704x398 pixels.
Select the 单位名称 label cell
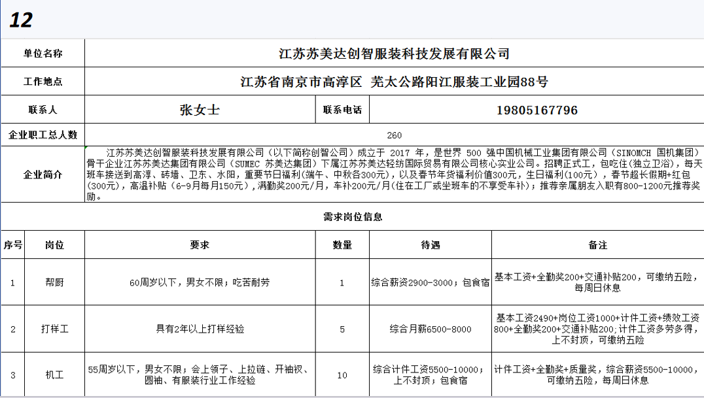(43, 54)
